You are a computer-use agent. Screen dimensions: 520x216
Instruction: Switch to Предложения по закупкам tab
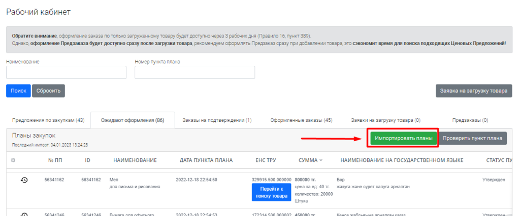[48, 120]
